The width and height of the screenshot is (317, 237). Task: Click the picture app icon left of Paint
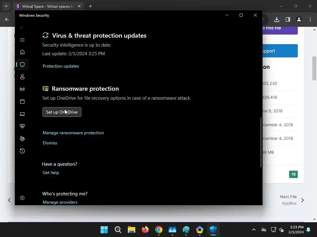coord(172,230)
